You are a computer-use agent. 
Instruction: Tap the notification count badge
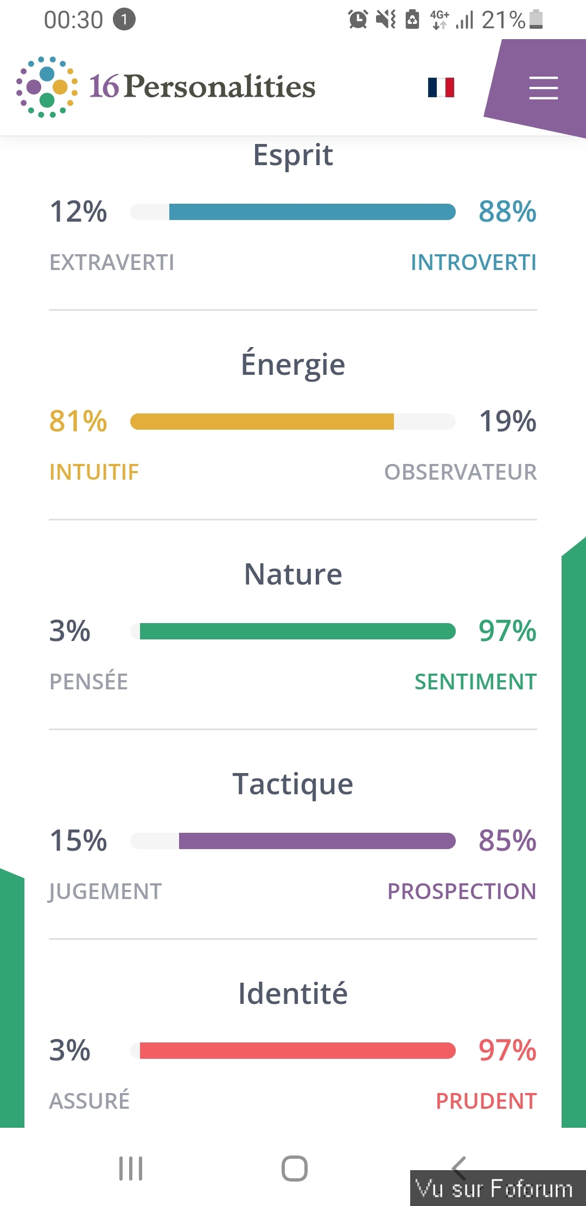point(124,20)
